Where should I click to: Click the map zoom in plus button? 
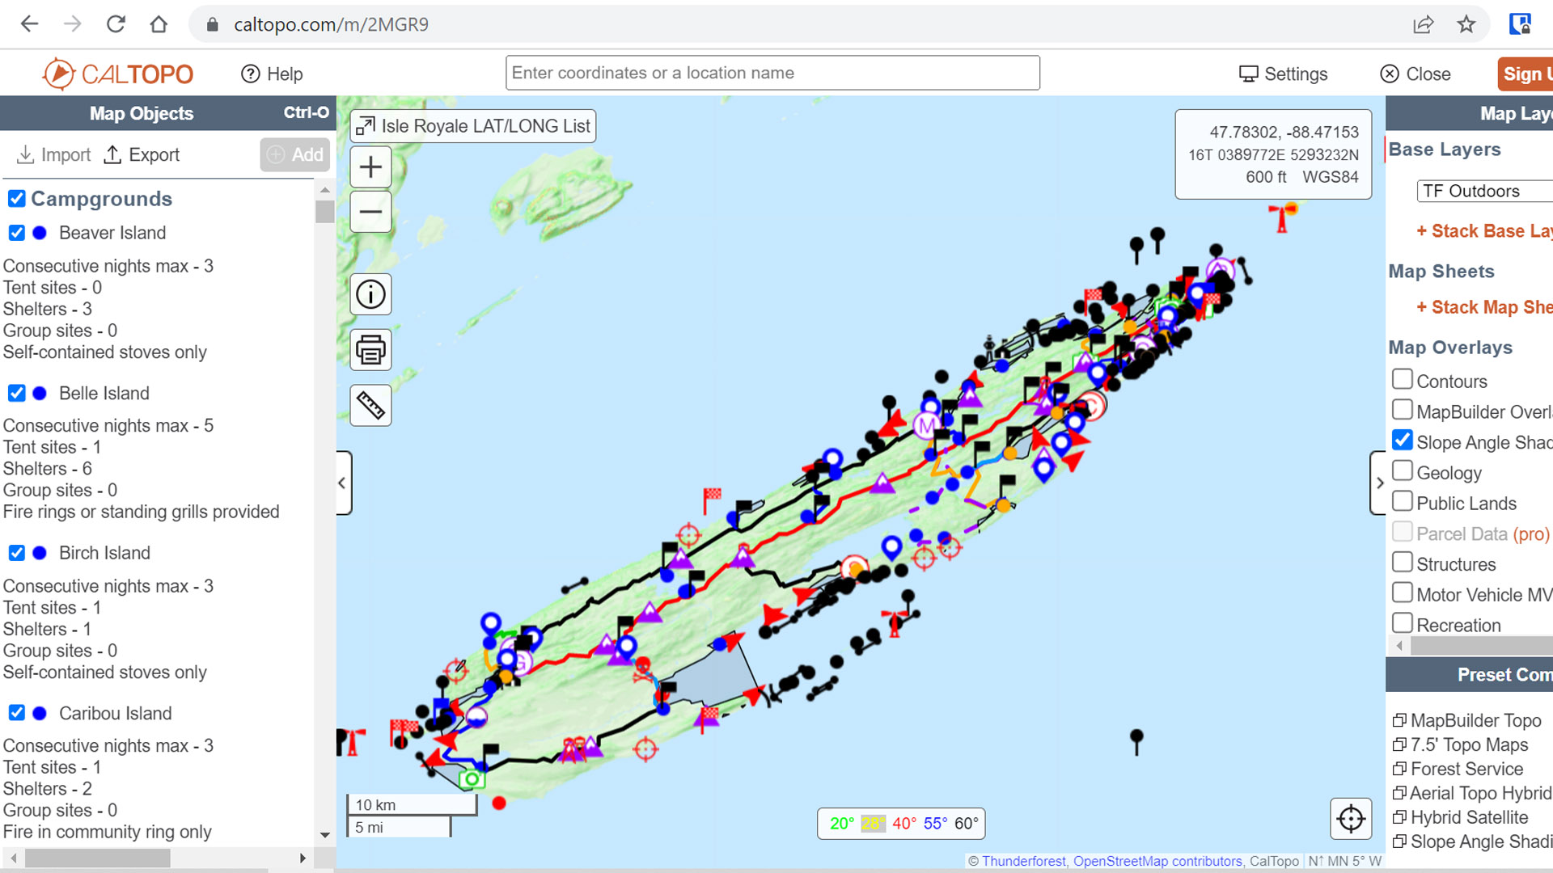(x=370, y=167)
